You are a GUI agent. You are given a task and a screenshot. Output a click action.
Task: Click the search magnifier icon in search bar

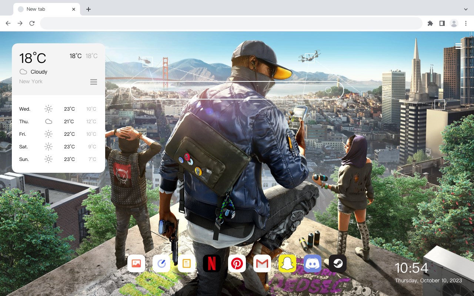pos(328,90)
